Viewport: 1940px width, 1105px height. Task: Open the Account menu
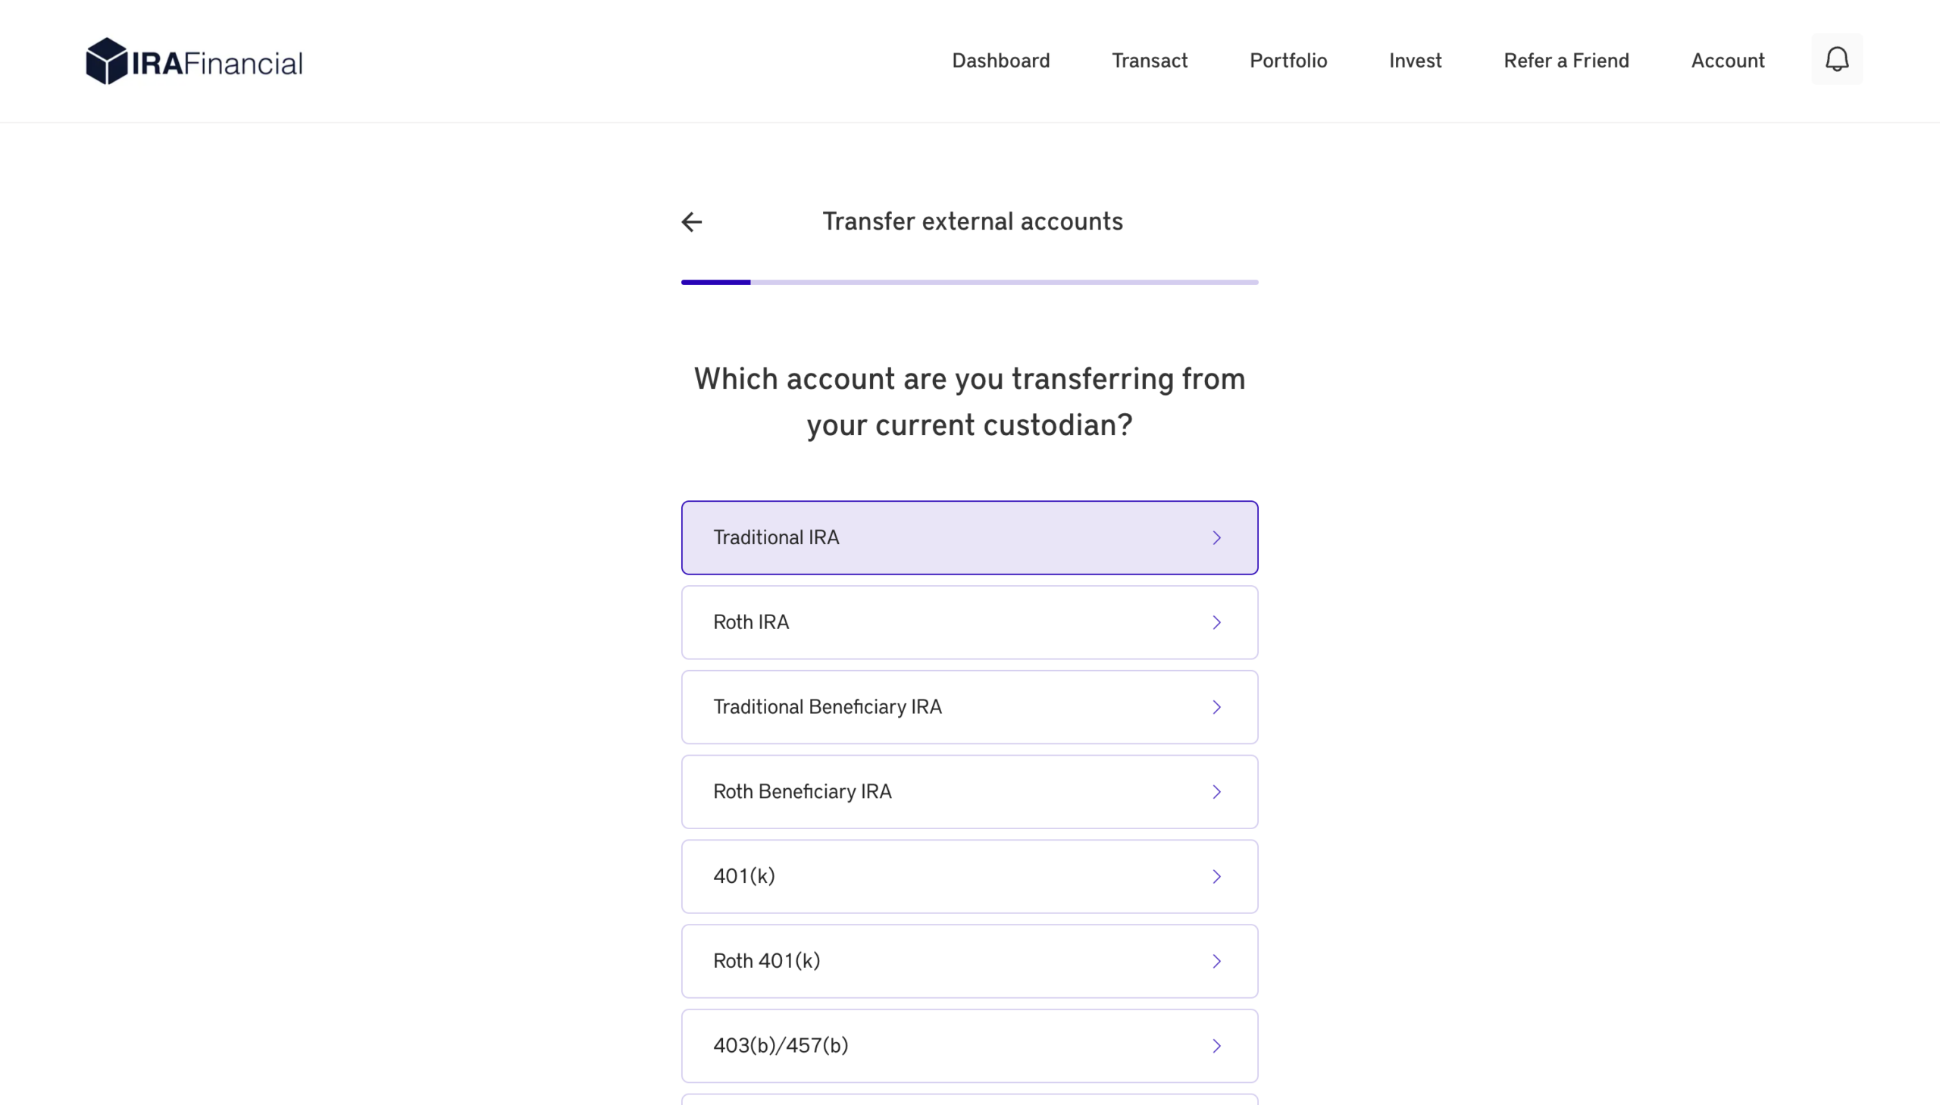pos(1728,61)
